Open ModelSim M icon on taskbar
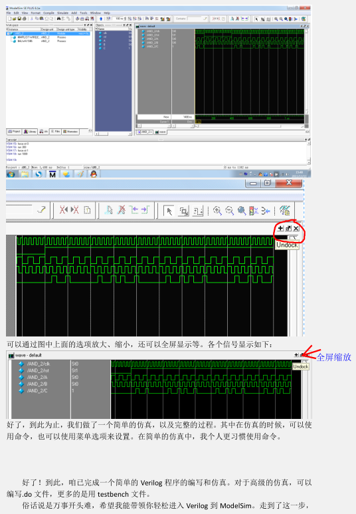Image resolution: width=356 pixels, height=514 pixels. [x=52, y=174]
